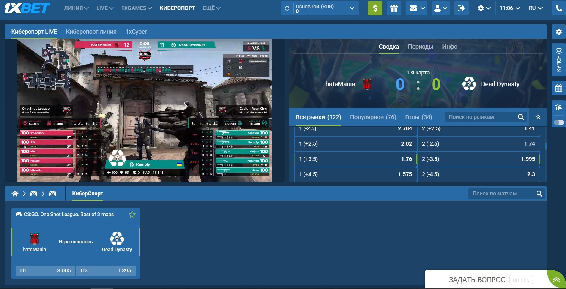Add One Shot League match to favorites

(x=132, y=215)
